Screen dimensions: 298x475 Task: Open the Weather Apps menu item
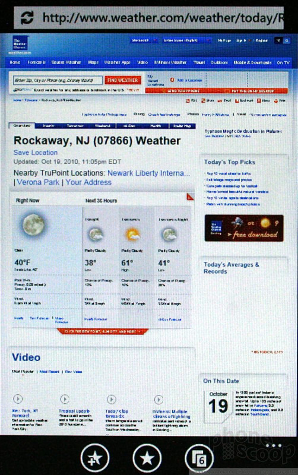pos(117,62)
